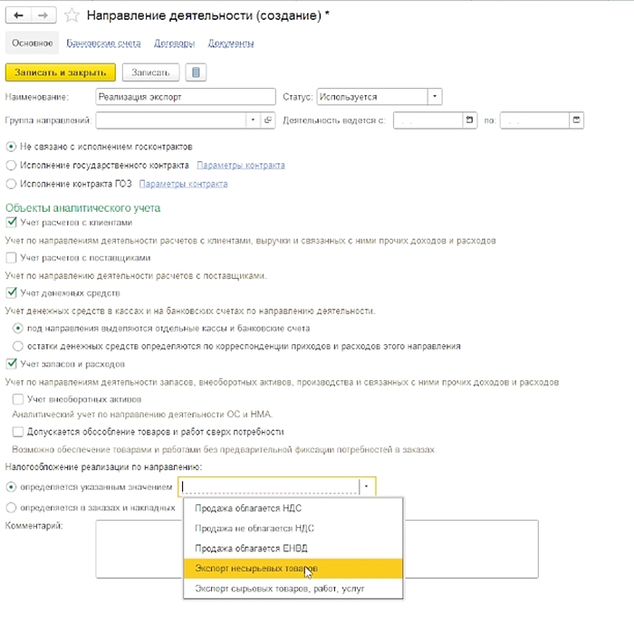The width and height of the screenshot is (634, 622).
Task: Choose Экспорт сырьевых товаров, работ, услуг
Action: click(x=293, y=589)
